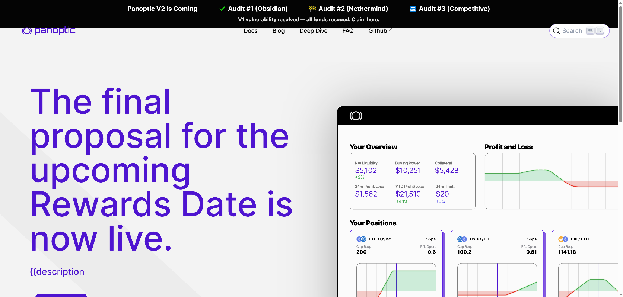Click the P/L Open value 0.6
The width and height of the screenshot is (623, 297).
(432, 252)
